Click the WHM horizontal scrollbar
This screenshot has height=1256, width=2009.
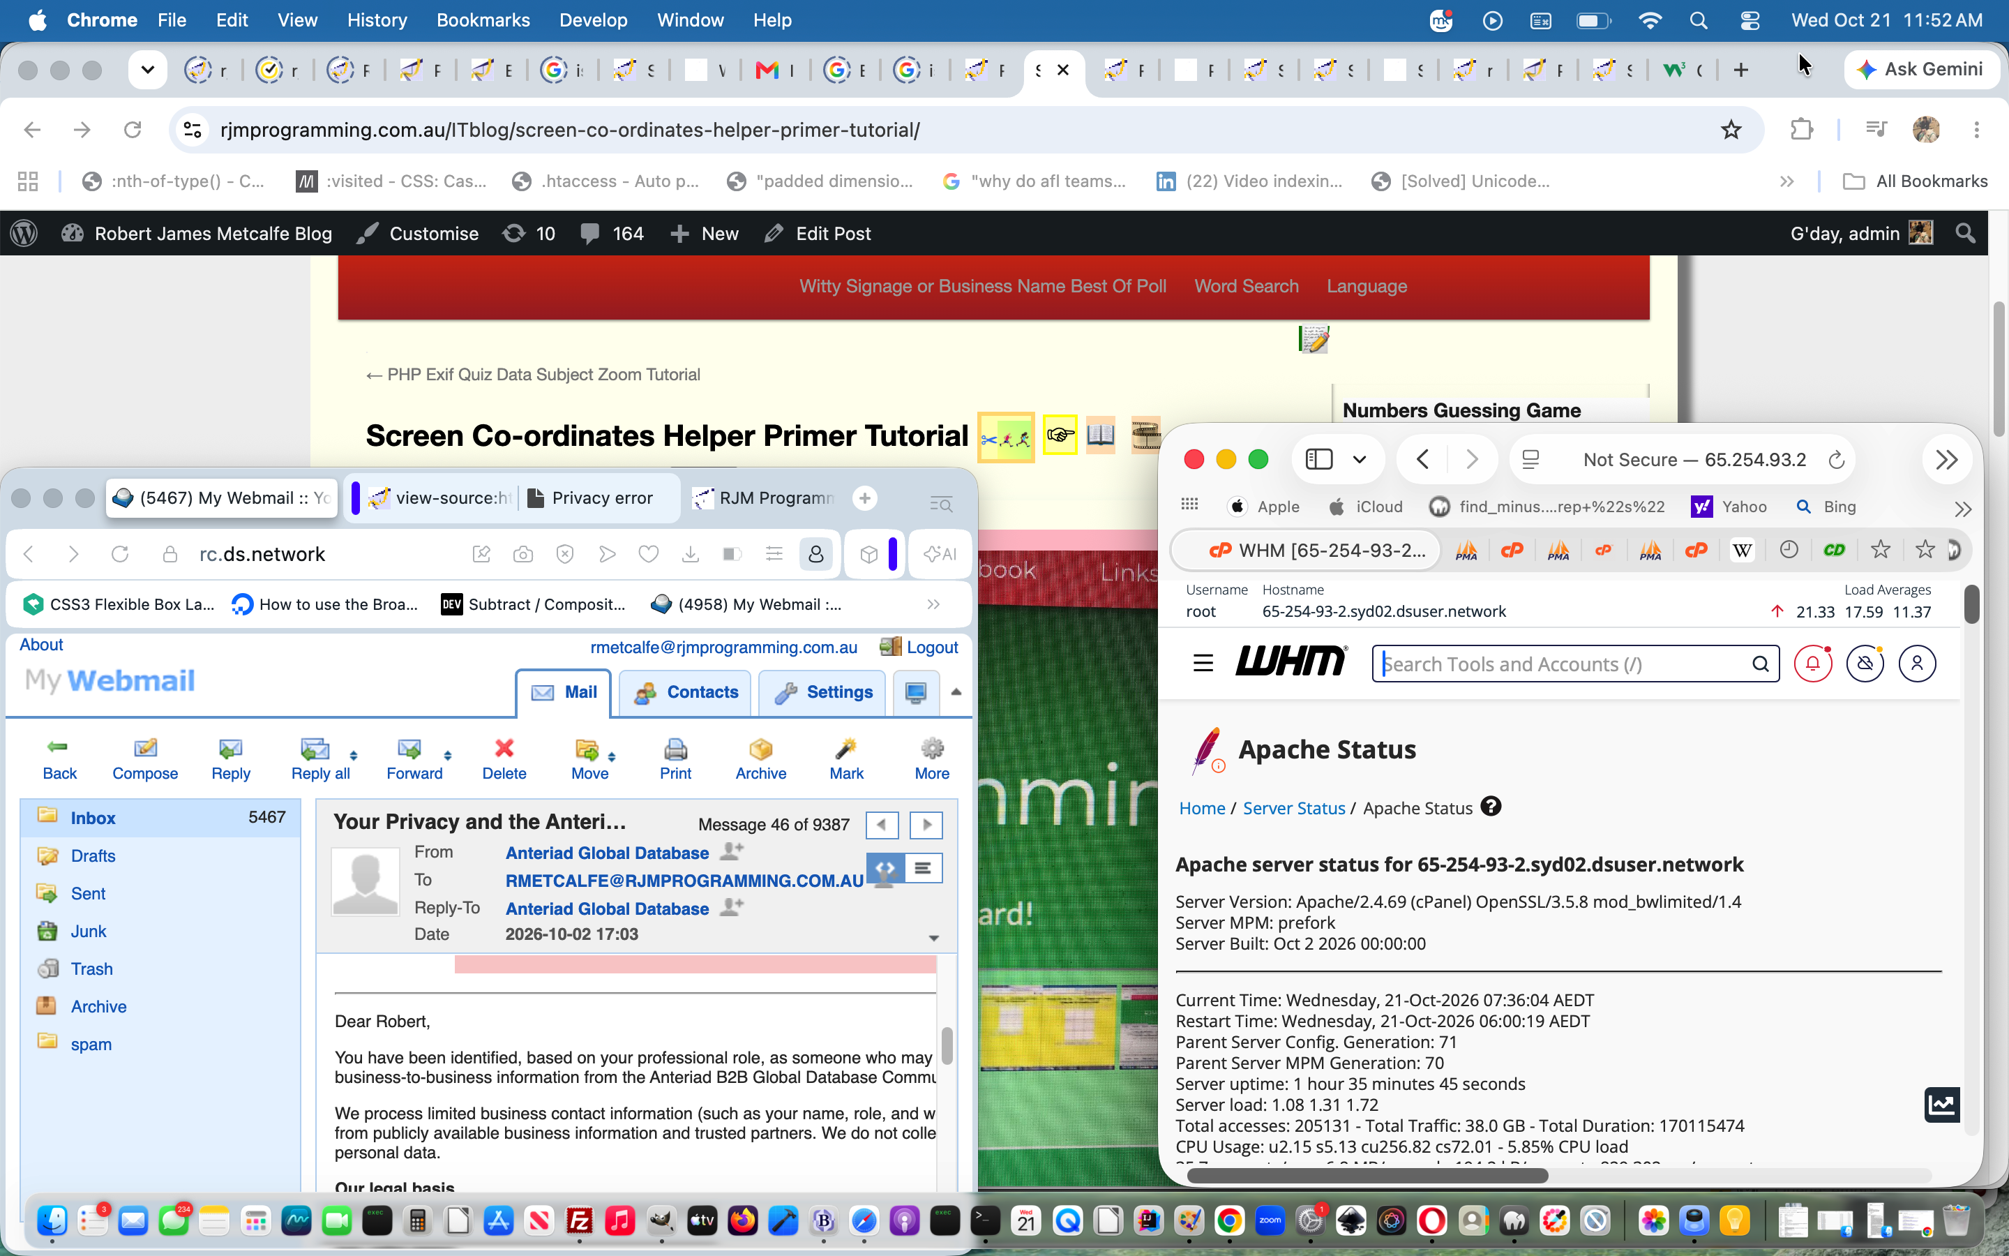1367,1176
